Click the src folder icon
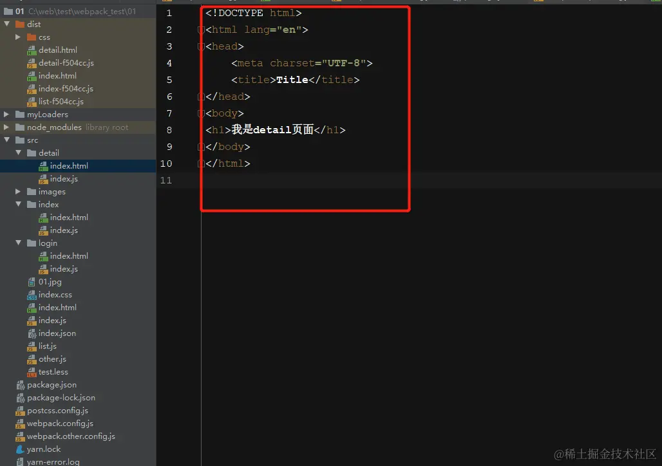 pyautogui.click(x=20, y=140)
